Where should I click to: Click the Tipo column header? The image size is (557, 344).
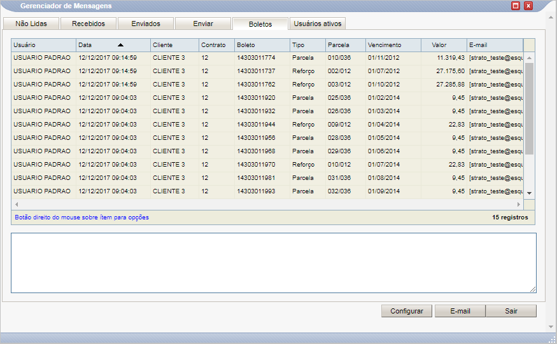point(307,45)
